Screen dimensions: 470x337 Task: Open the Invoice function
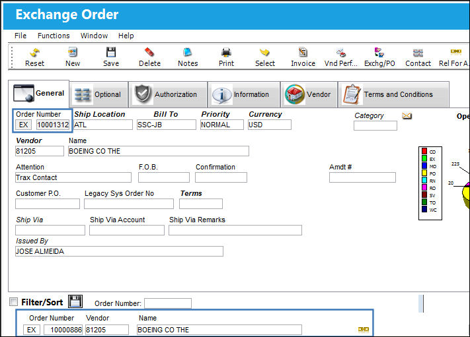point(303,57)
